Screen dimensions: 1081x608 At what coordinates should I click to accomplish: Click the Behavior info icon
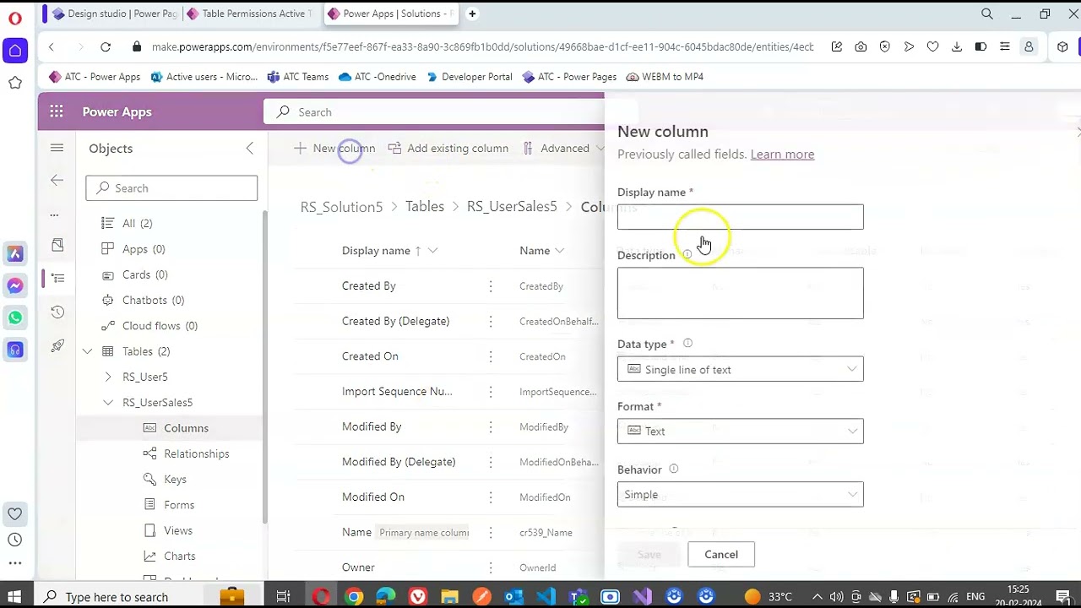[673, 469]
